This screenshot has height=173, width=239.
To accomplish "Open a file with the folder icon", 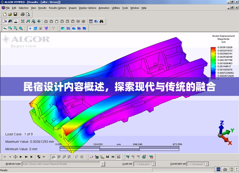I will point(10,14).
